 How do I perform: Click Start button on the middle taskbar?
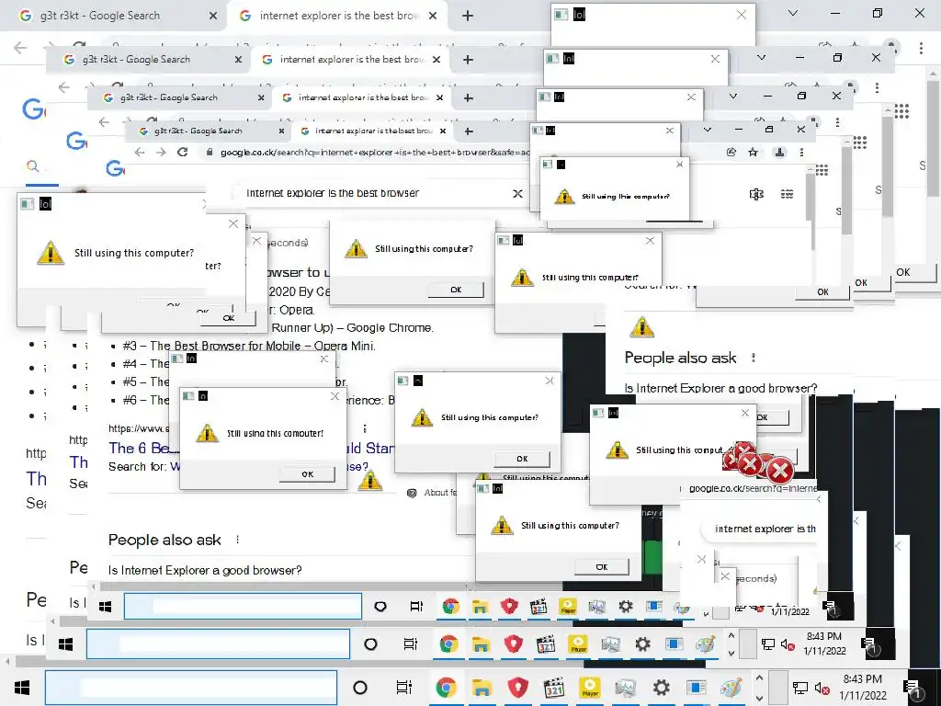point(65,644)
